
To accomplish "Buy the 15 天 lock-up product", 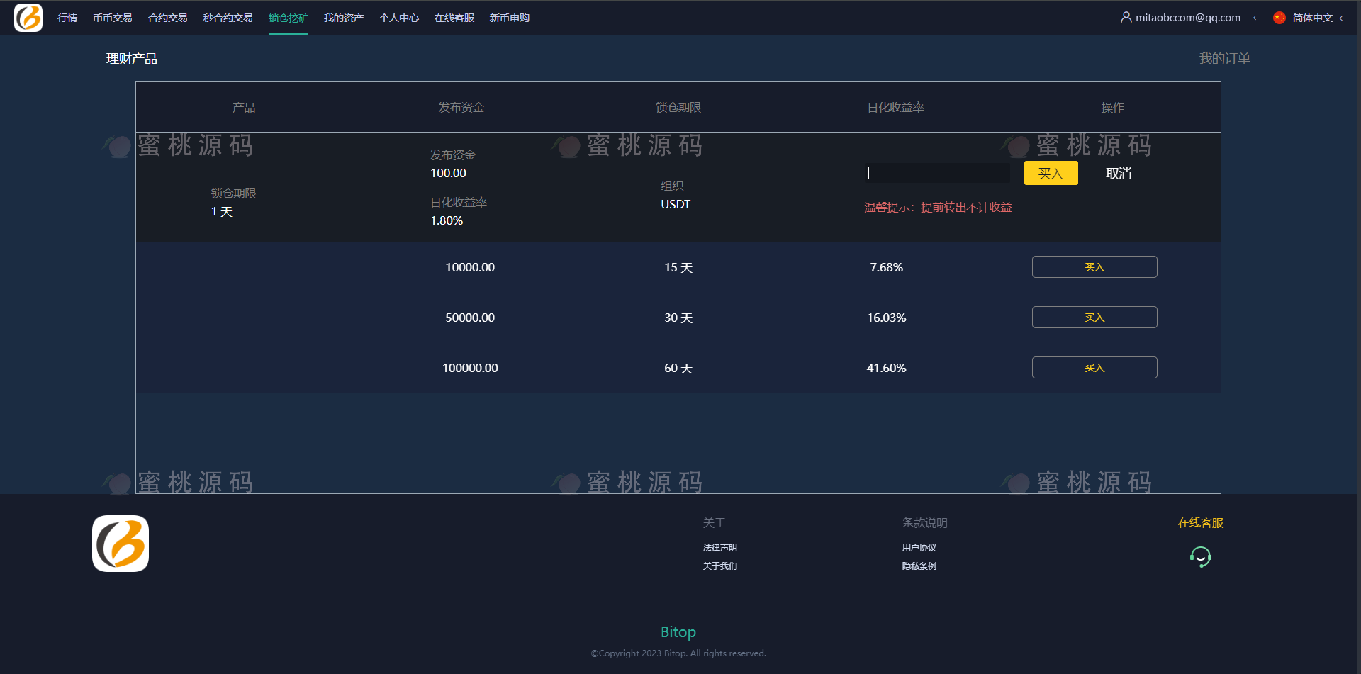I will tap(1094, 267).
